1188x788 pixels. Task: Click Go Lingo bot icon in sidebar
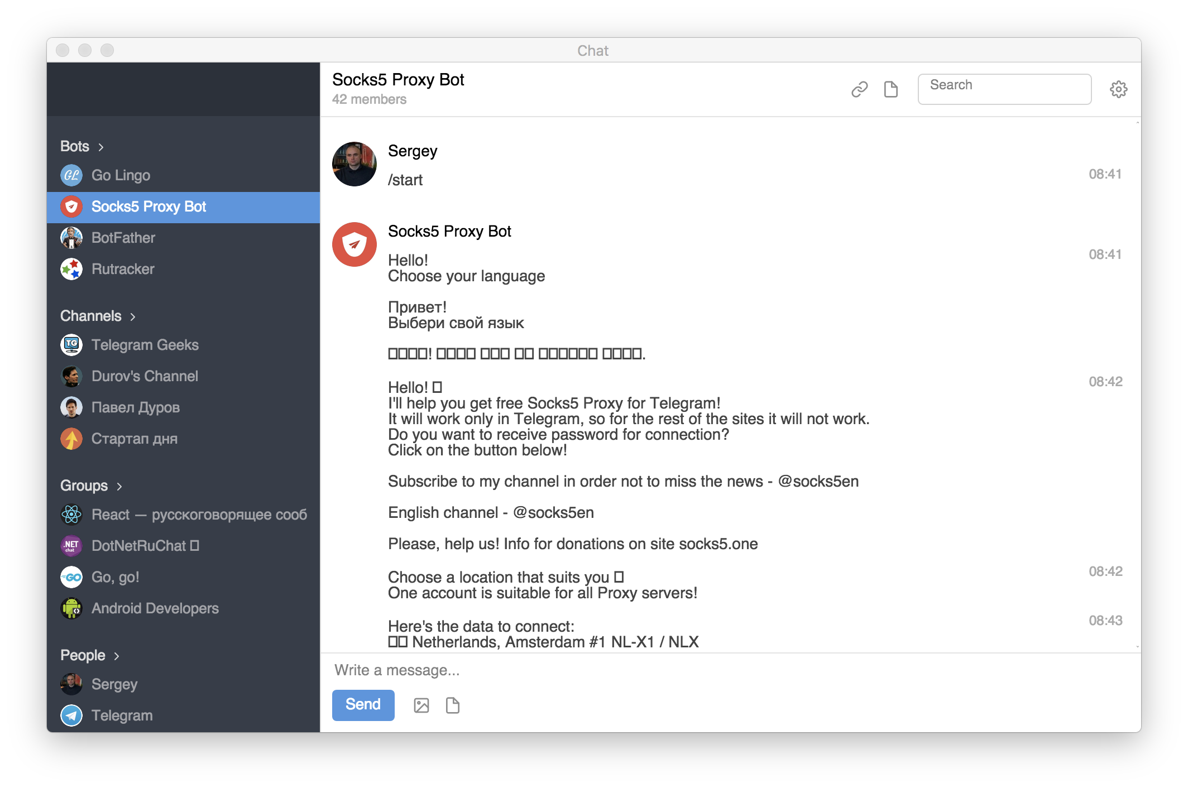(70, 175)
